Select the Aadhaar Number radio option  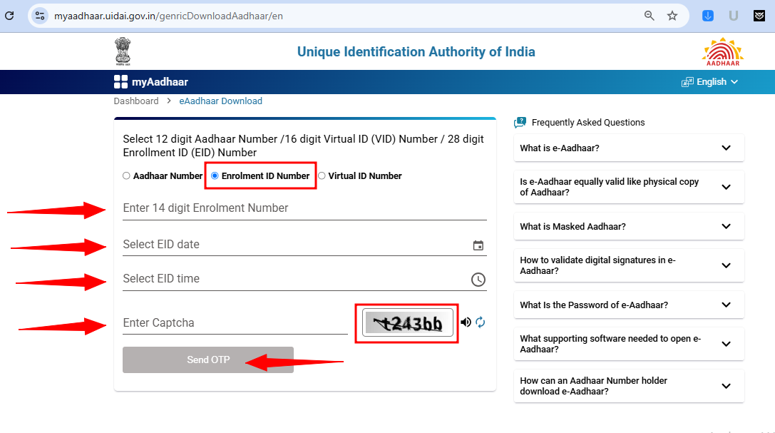point(126,175)
